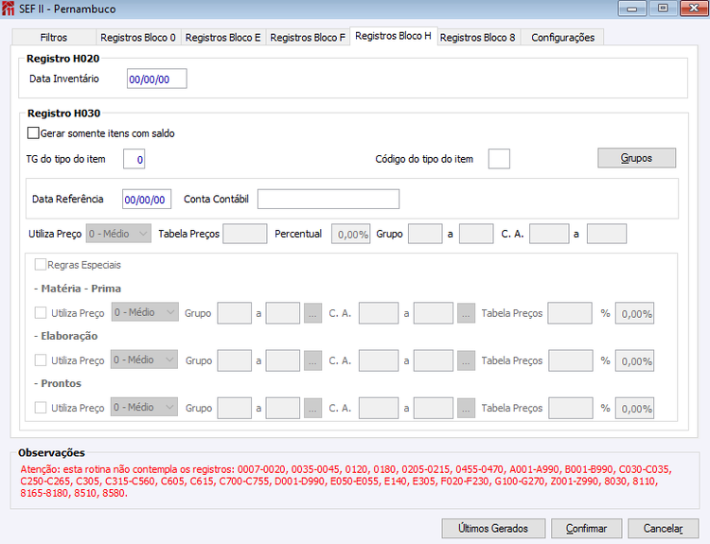Click Prontos Tabela Preços field

coord(571,408)
